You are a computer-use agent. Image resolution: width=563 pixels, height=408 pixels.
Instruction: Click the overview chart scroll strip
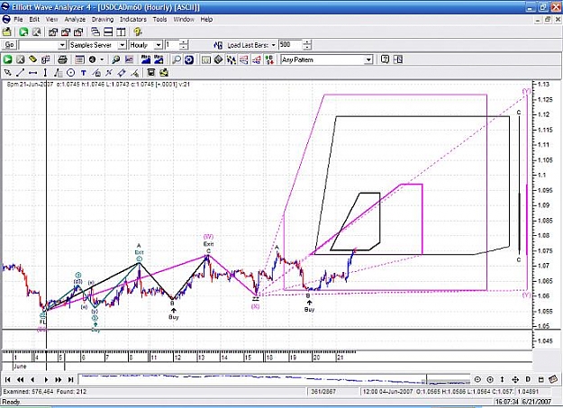pyautogui.click(x=275, y=379)
